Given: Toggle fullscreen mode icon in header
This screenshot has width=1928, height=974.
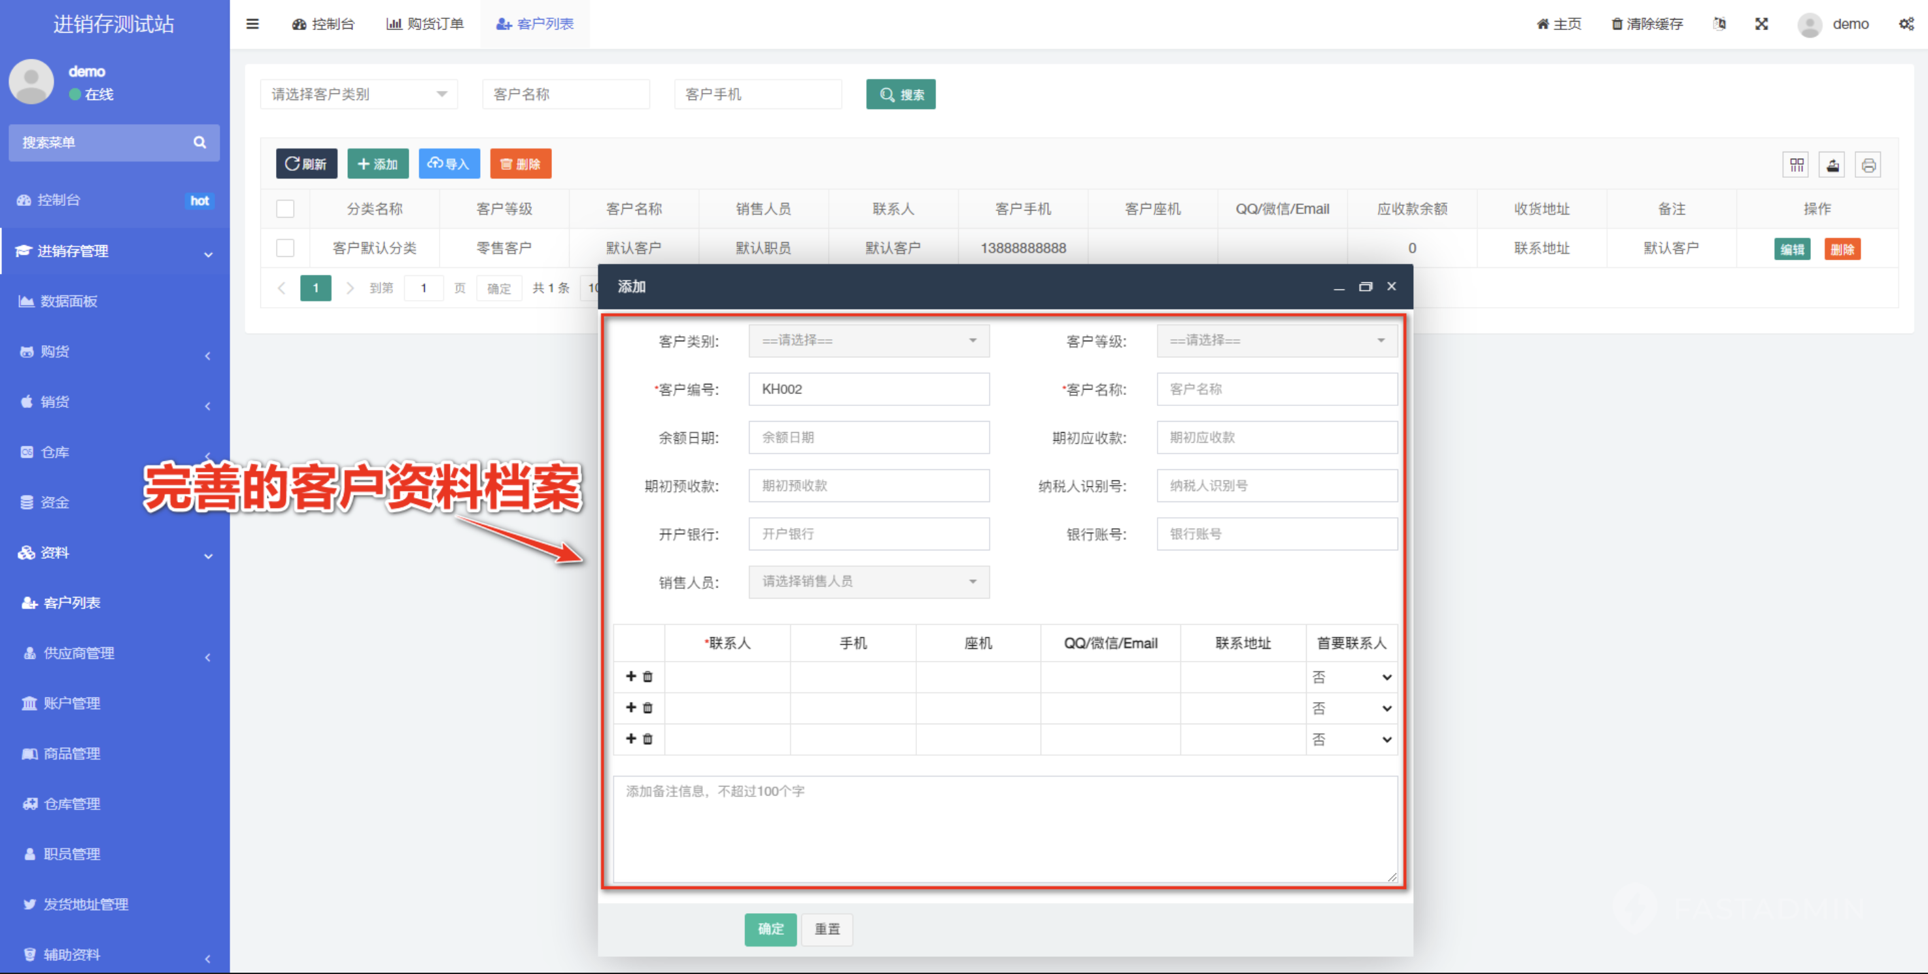Looking at the screenshot, I should point(1761,24).
